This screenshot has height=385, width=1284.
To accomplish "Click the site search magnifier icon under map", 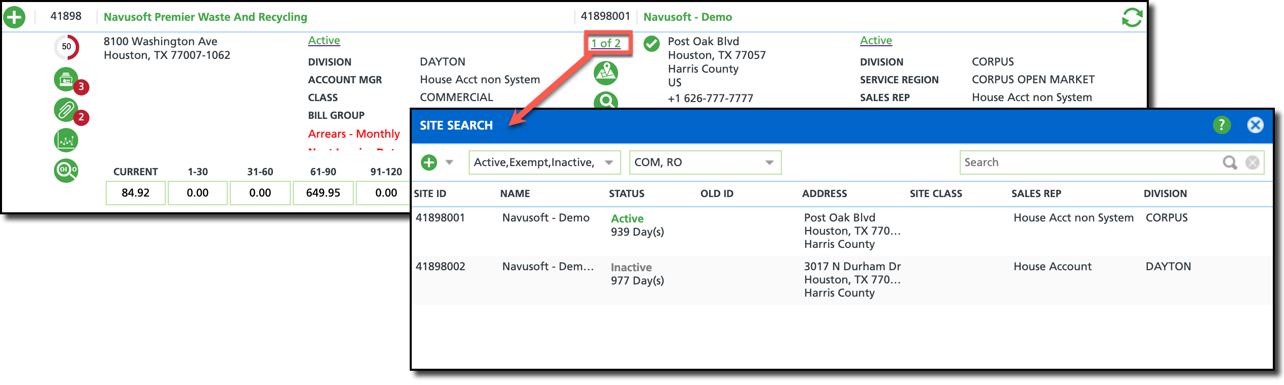I will coord(606,100).
